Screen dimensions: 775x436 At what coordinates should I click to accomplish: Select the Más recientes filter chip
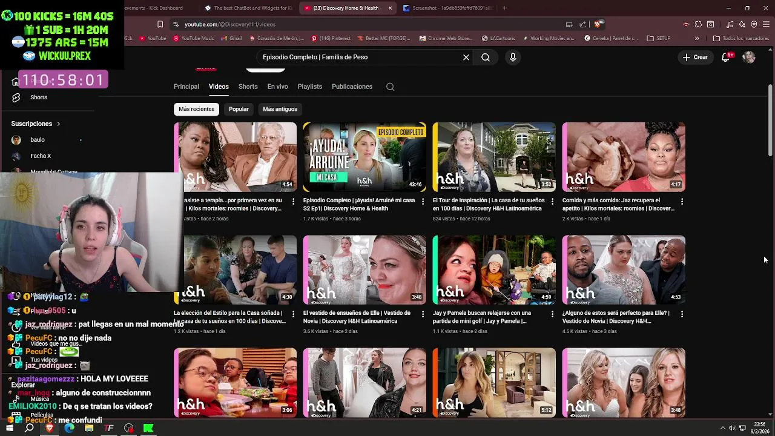point(196,109)
